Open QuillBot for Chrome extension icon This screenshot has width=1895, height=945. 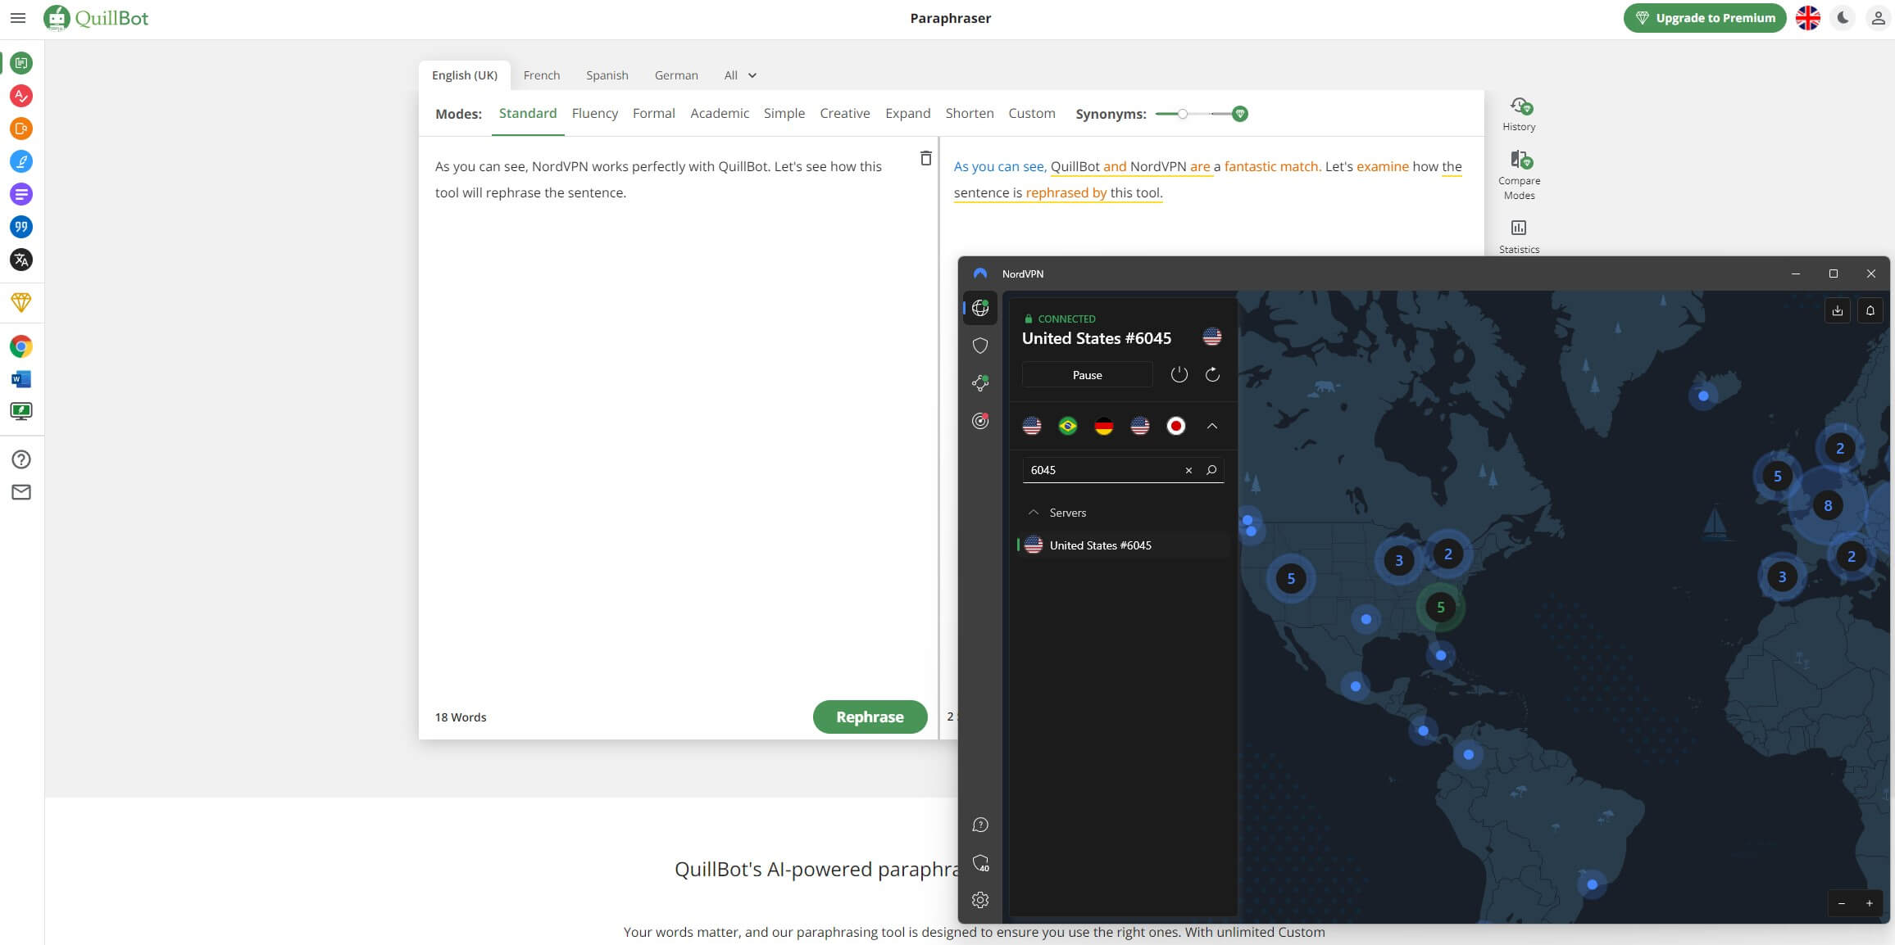pyautogui.click(x=21, y=346)
